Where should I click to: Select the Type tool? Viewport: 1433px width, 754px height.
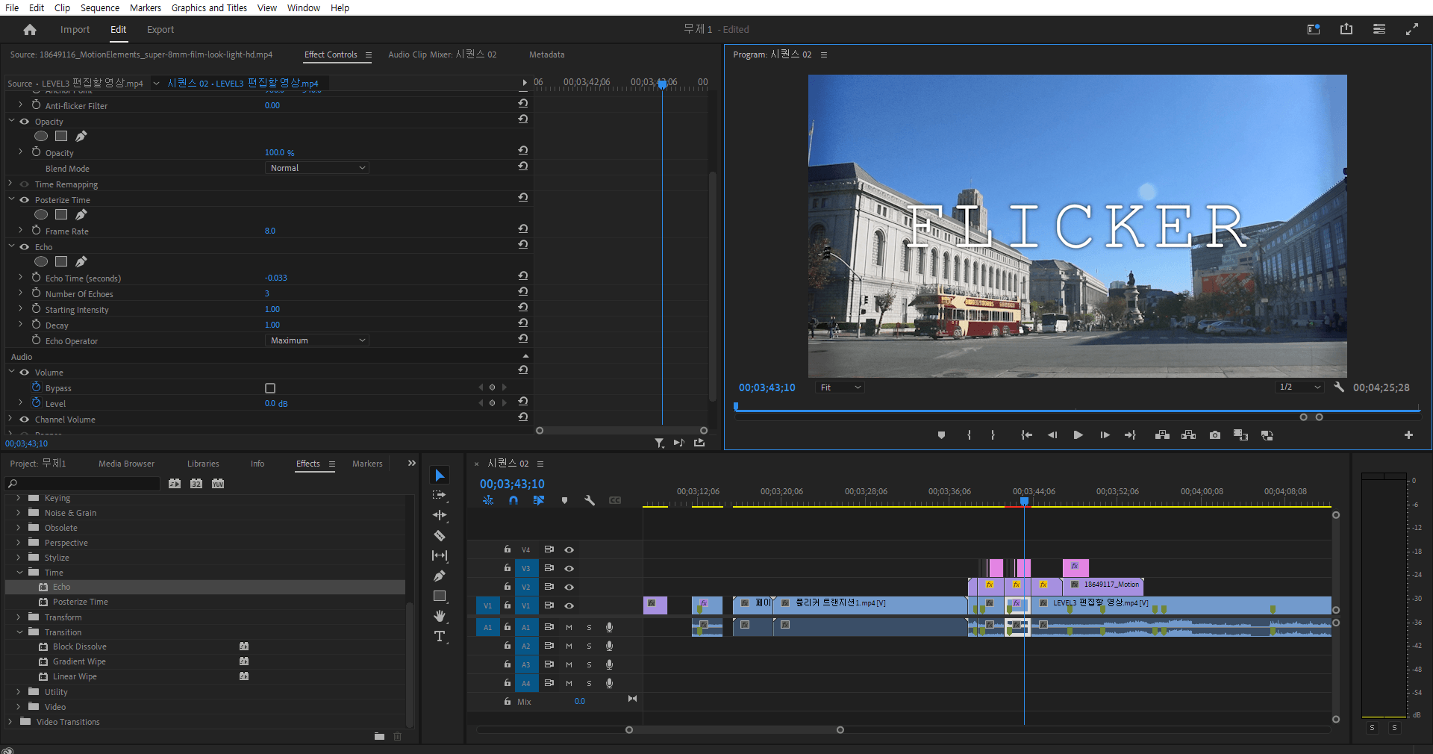click(440, 637)
